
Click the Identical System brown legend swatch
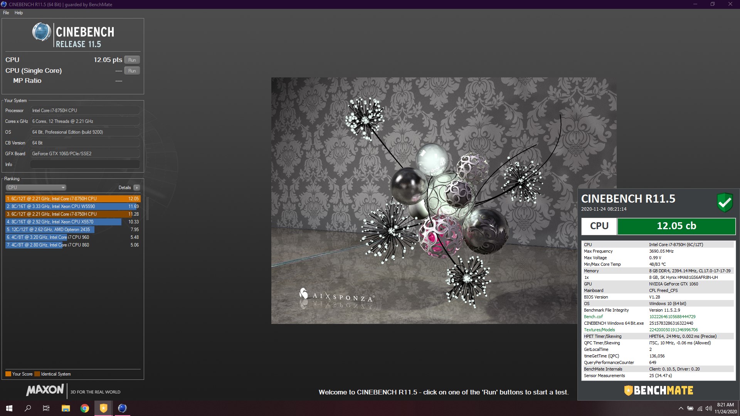tap(37, 374)
